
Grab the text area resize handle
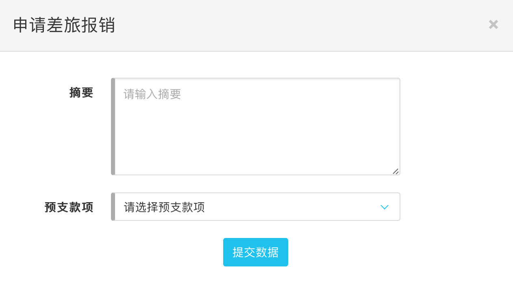[396, 171]
